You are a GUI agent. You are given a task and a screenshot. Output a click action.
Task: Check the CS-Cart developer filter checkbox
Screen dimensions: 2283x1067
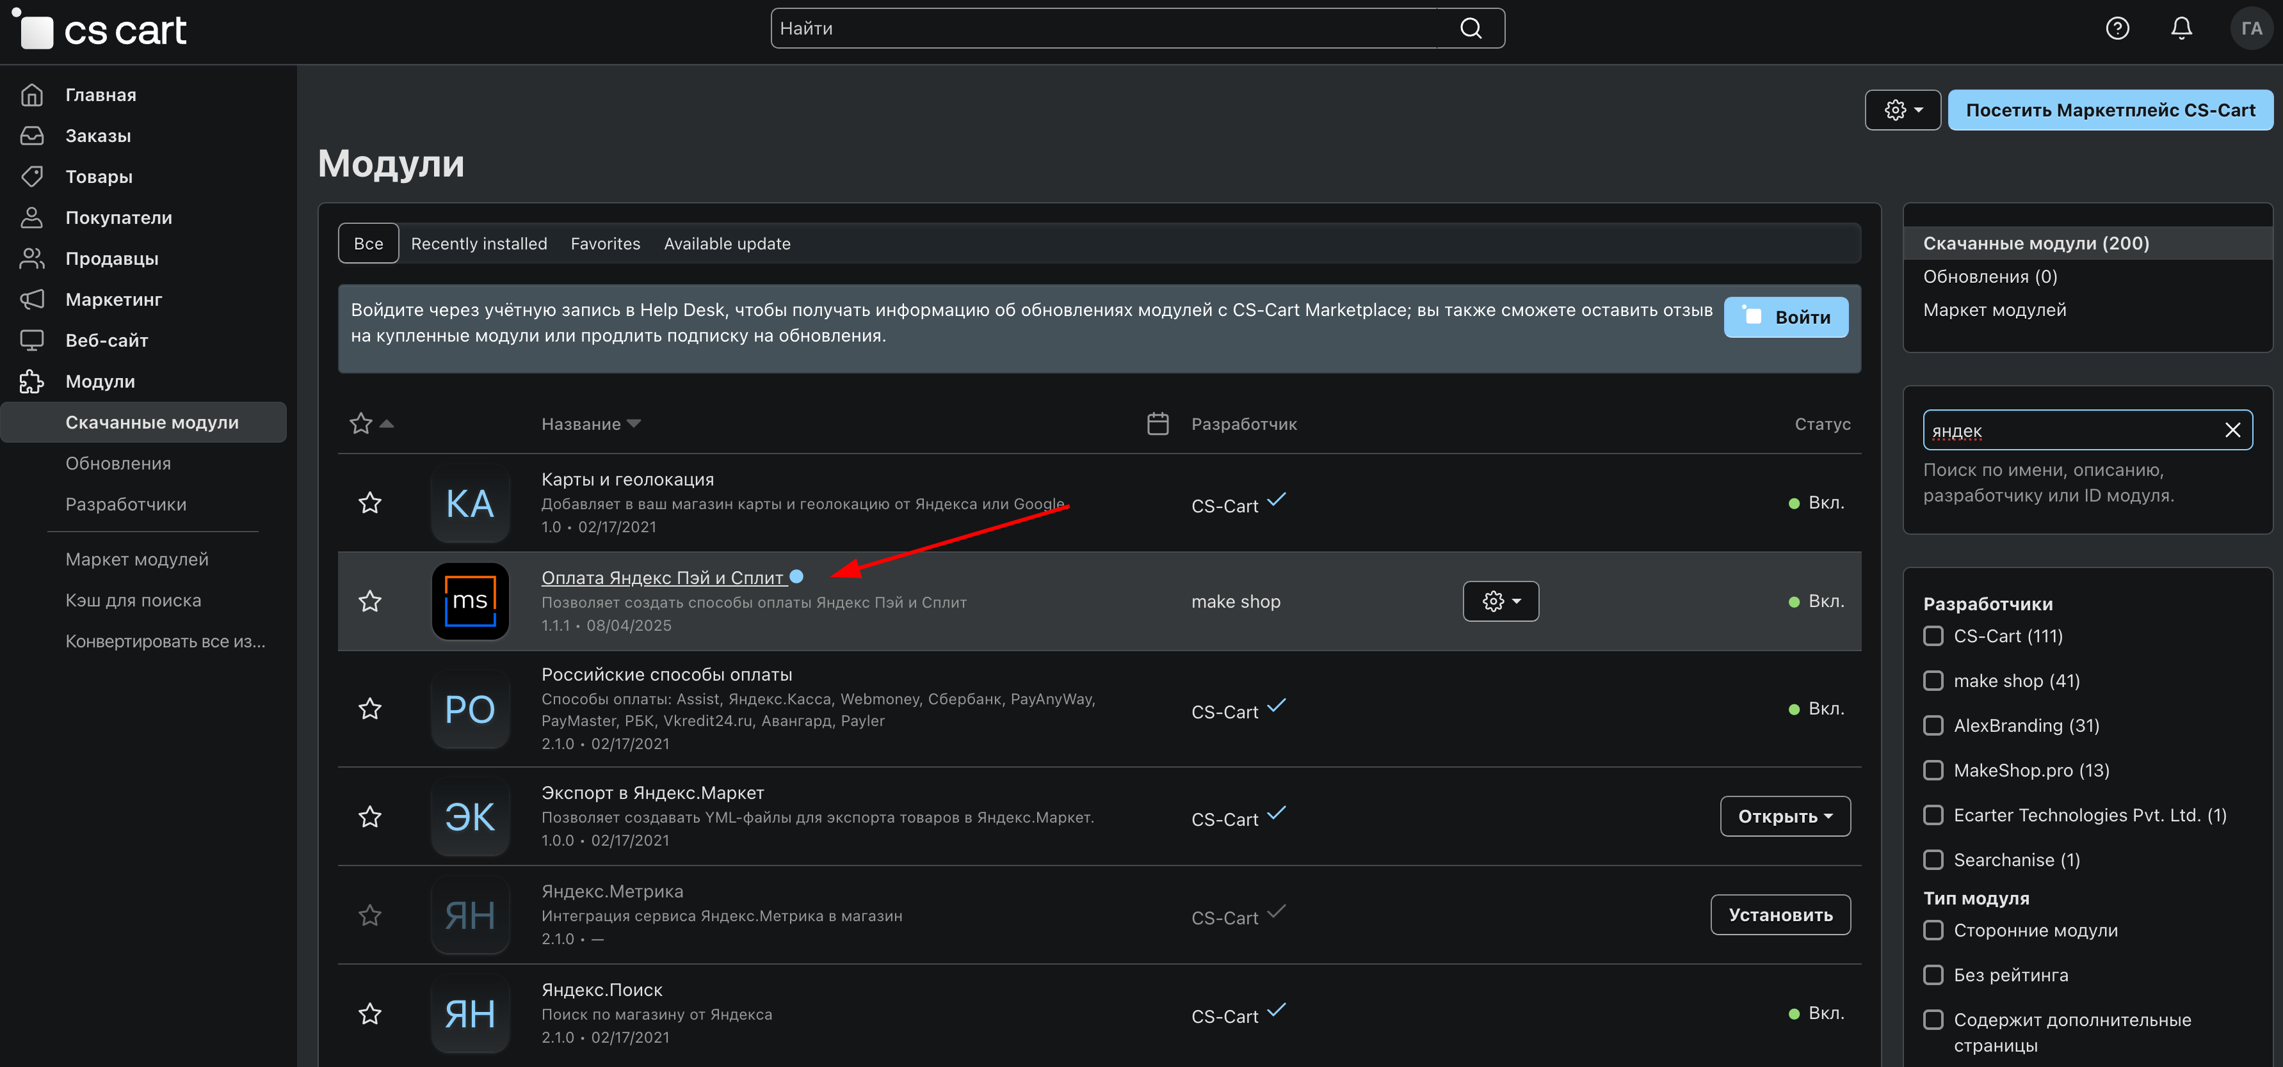click(x=1933, y=636)
